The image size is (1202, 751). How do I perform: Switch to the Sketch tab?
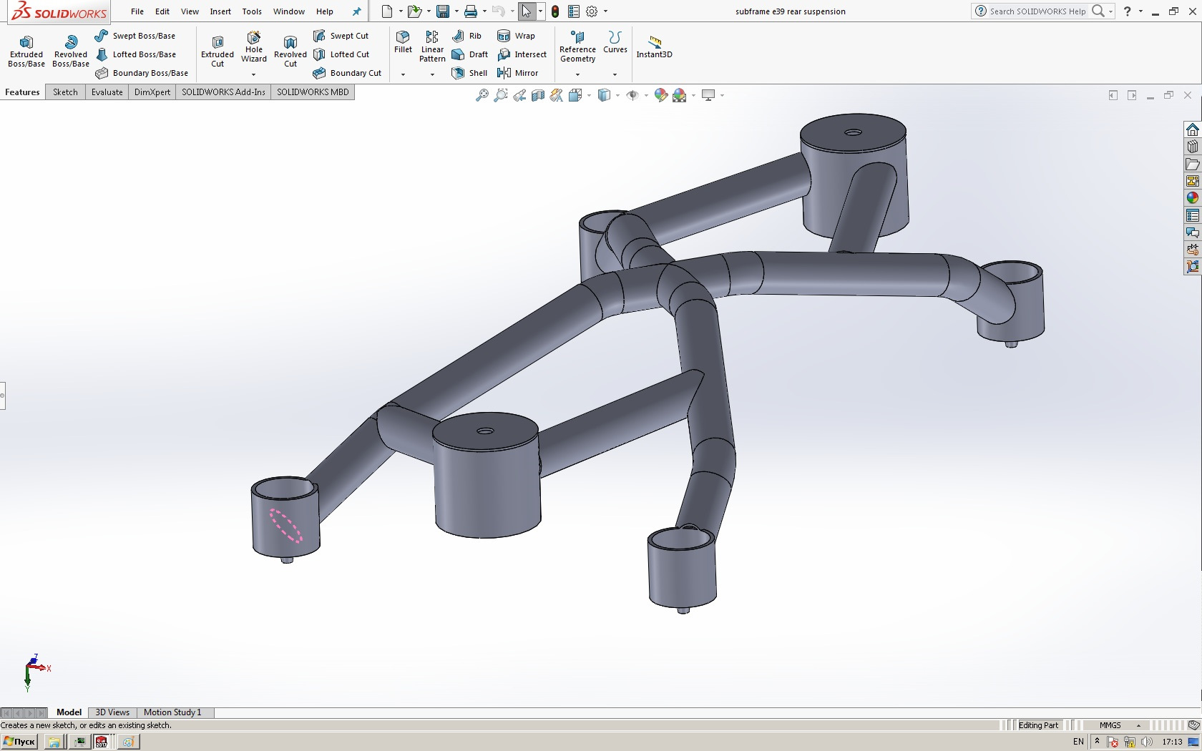coord(65,92)
